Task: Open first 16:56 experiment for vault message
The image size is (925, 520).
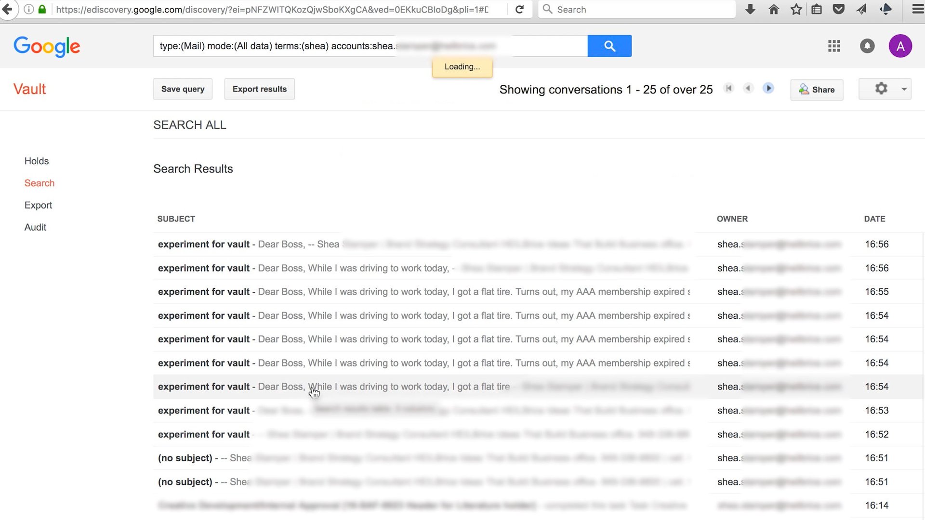Action: pyautogui.click(x=538, y=244)
